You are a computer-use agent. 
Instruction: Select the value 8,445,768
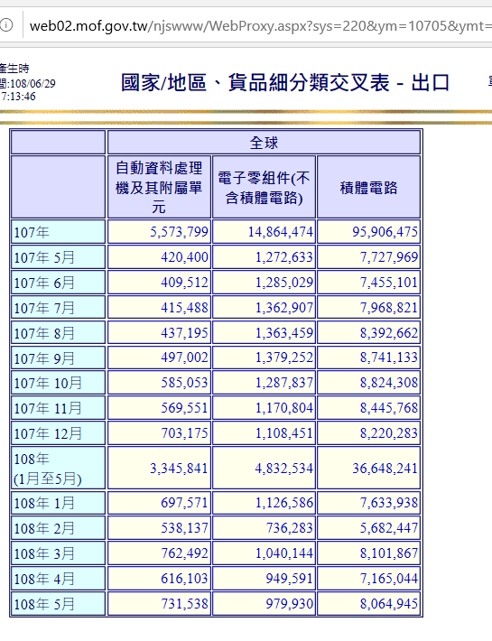(x=388, y=407)
